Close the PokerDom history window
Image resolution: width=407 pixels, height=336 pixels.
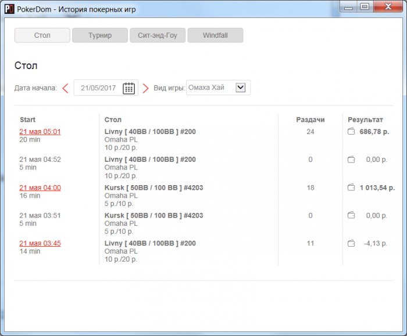coord(388,7)
